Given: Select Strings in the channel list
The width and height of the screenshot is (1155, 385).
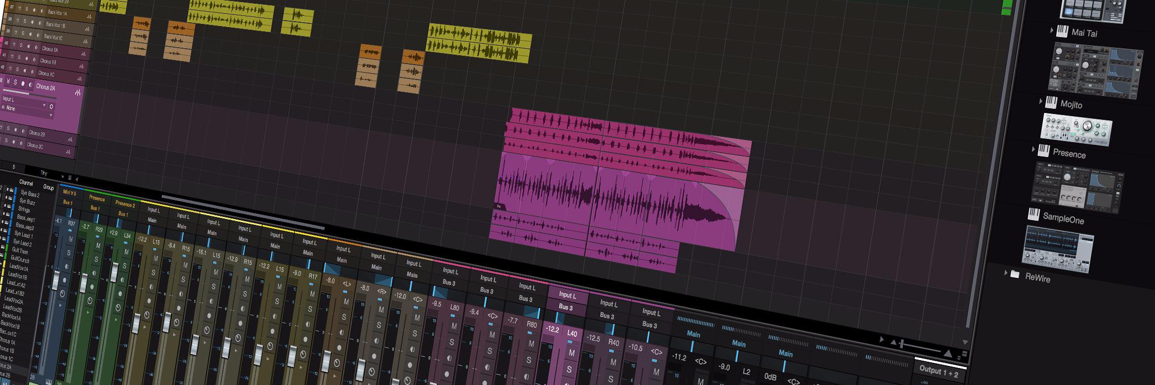Looking at the screenshot, I should click(24, 210).
